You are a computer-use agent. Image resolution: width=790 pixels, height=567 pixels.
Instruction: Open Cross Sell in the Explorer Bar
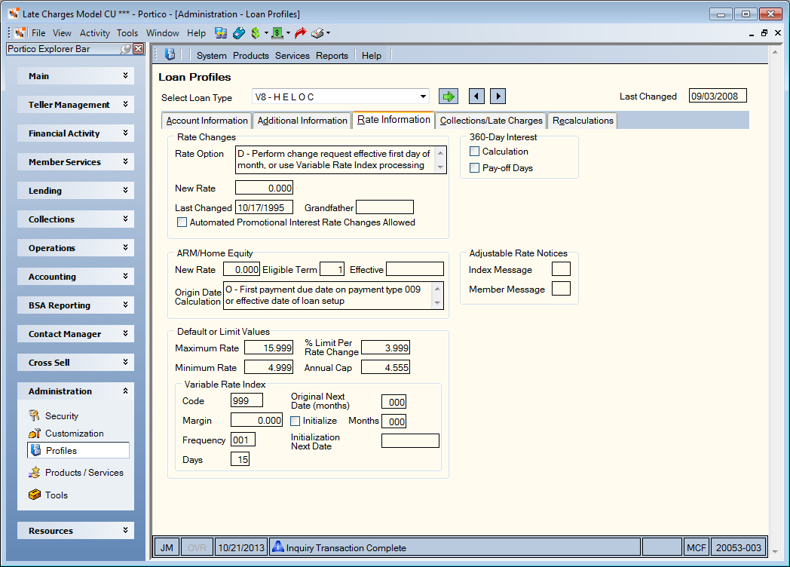pyautogui.click(x=75, y=363)
